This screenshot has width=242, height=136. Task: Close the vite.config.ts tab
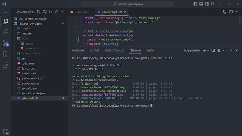(125, 12)
